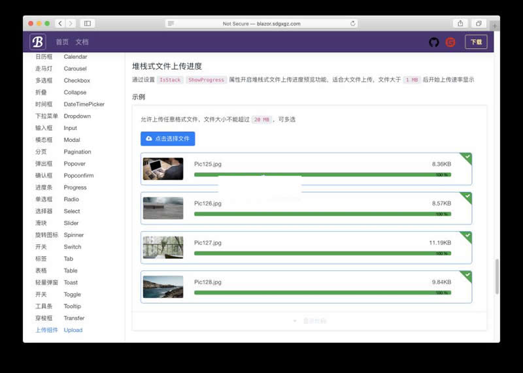Open the red Gitee icon link
Screen dimensions: 523x373
[x=450, y=42]
